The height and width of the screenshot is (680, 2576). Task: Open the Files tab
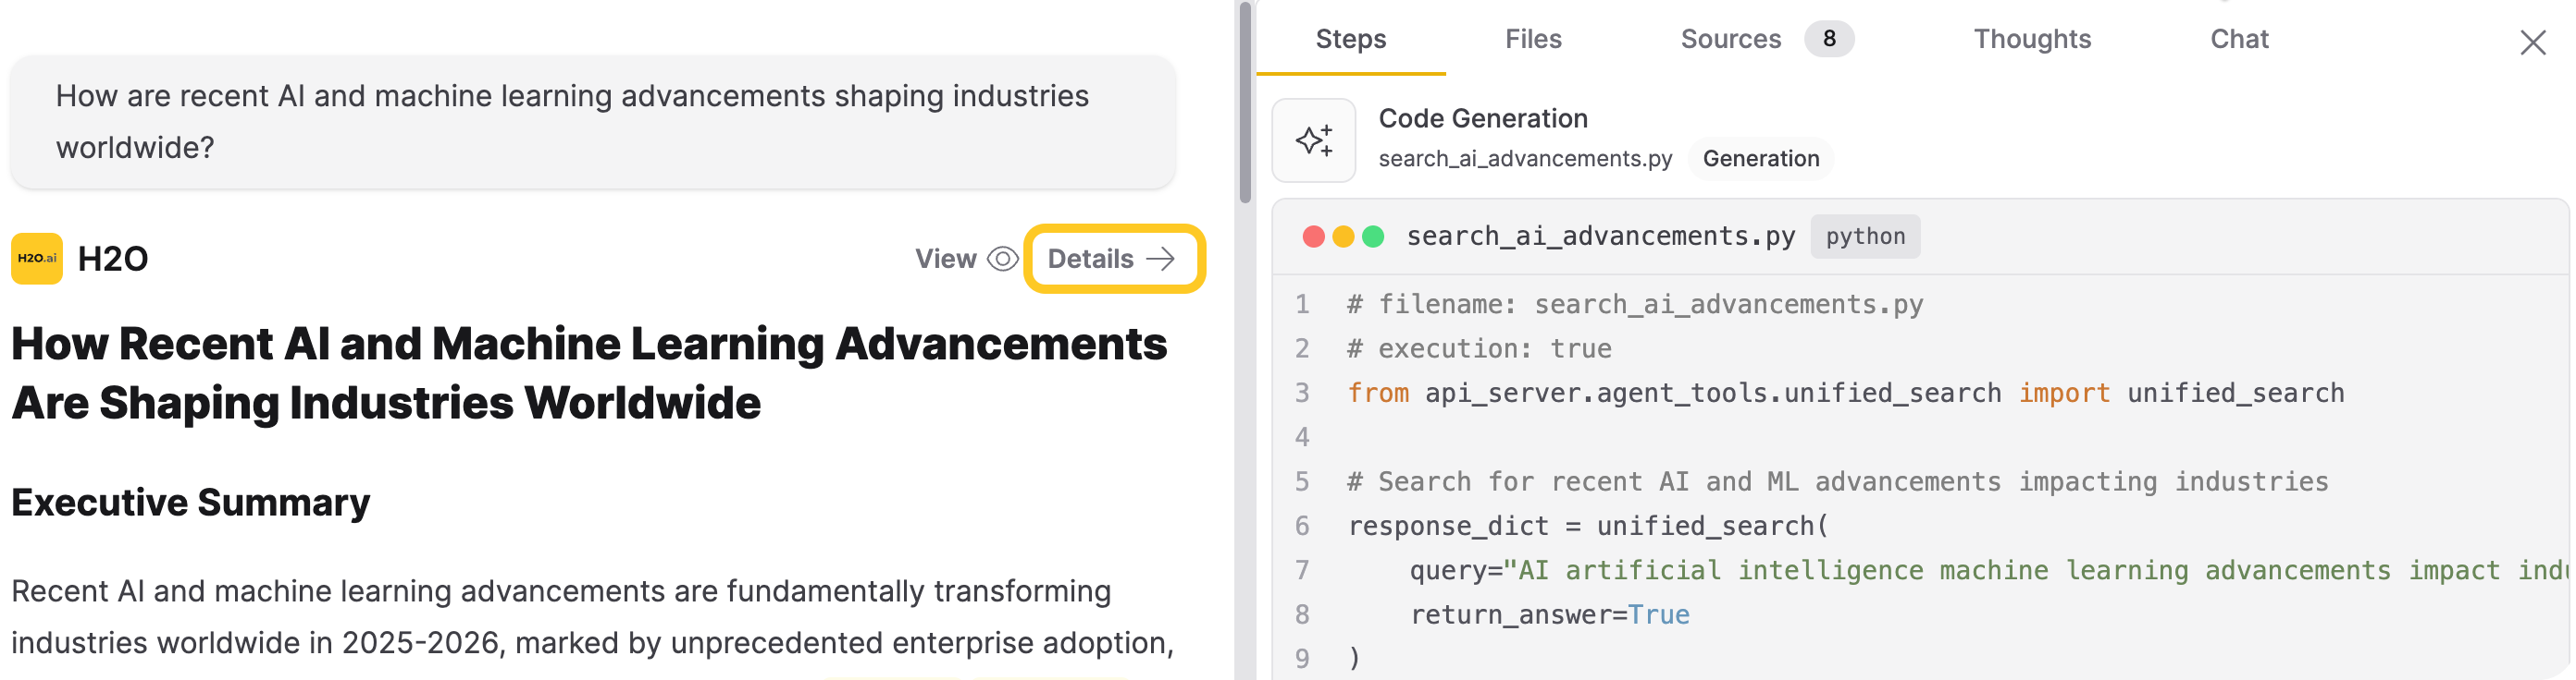(1532, 39)
